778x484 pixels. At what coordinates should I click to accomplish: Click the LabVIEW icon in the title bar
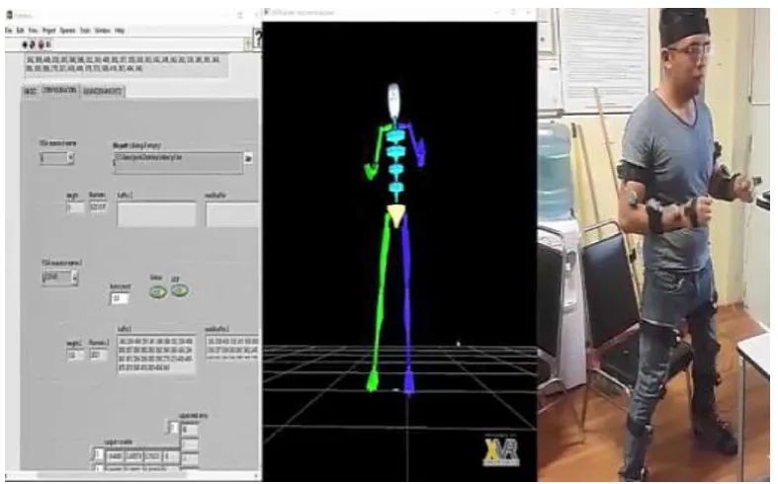click(x=9, y=16)
